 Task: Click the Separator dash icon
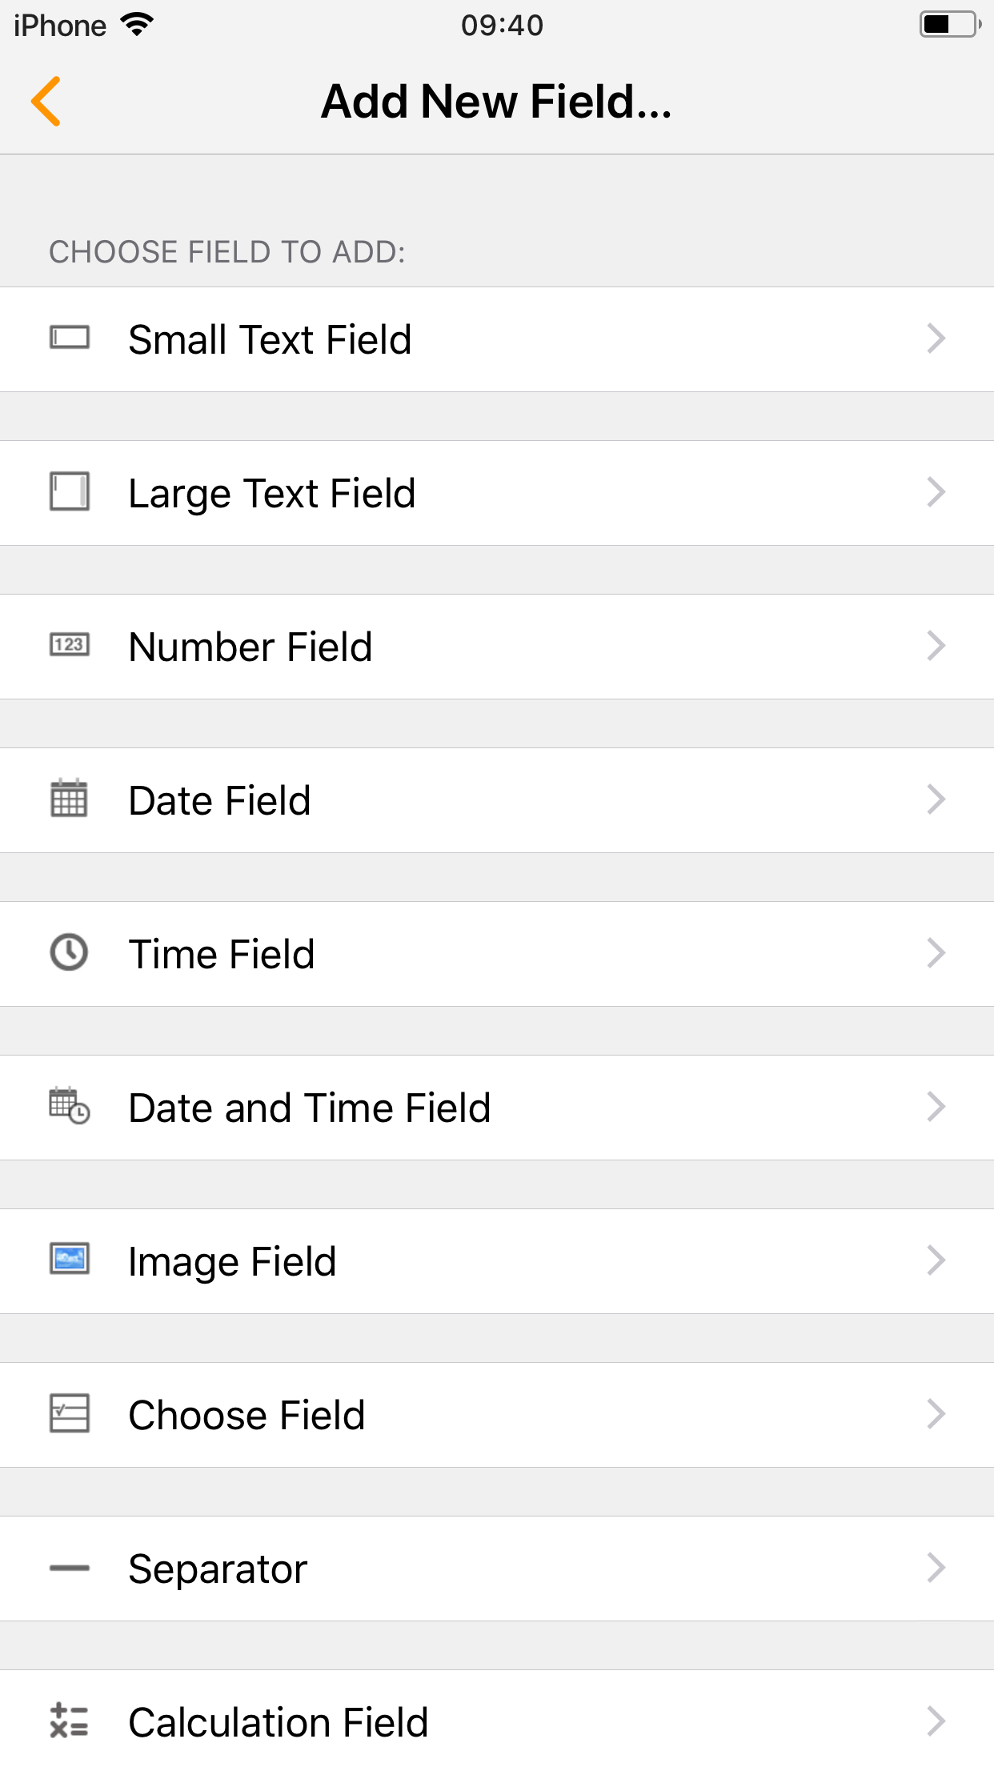click(70, 1568)
